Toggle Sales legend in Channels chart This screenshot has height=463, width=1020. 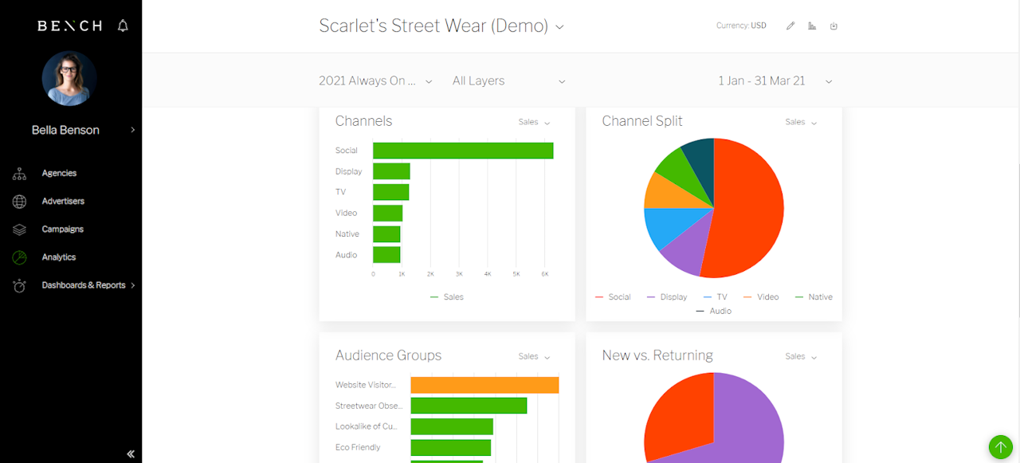tap(446, 297)
